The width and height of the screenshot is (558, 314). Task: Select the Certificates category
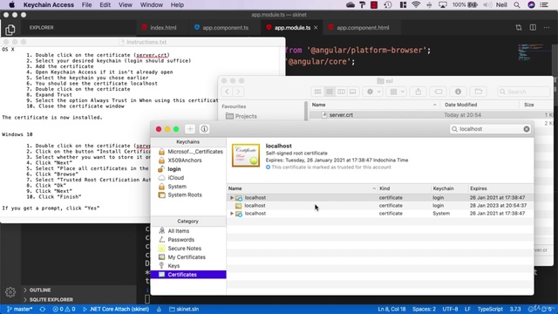click(x=188, y=275)
